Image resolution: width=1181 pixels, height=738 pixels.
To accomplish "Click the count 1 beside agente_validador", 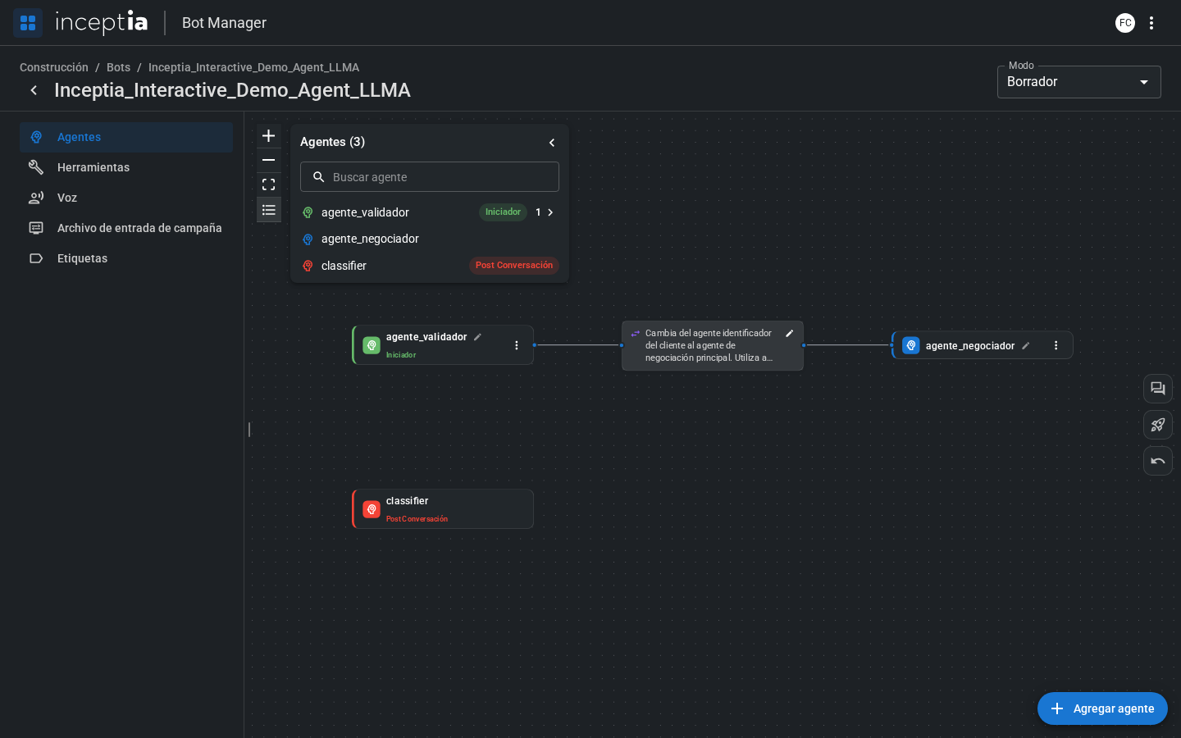I will tap(538, 212).
